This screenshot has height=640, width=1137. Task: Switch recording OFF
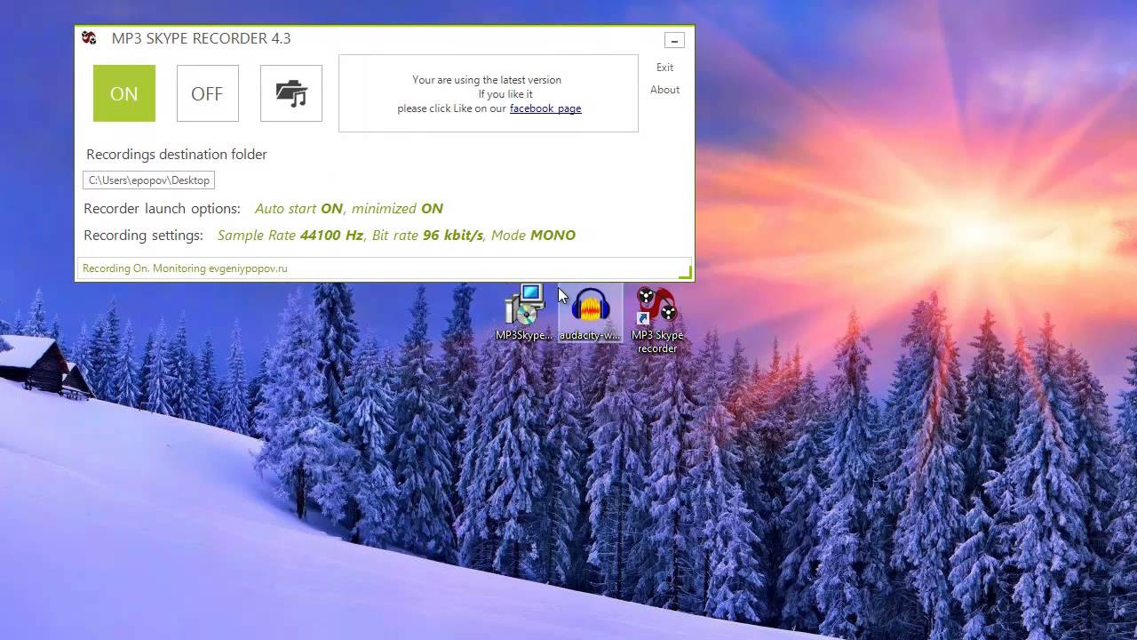point(207,93)
